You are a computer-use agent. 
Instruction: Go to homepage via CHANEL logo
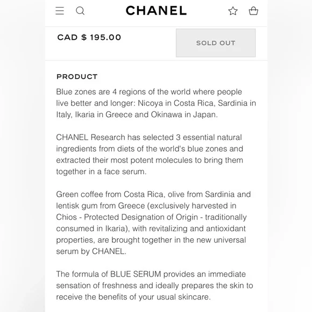click(x=156, y=11)
